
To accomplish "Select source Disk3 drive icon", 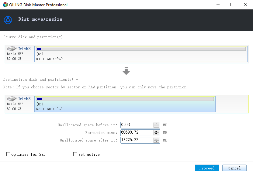I will coord(12,48).
